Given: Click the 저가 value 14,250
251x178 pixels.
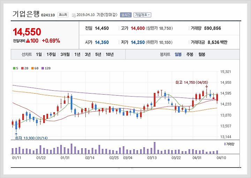Looking at the screenshot, I should [138, 43].
